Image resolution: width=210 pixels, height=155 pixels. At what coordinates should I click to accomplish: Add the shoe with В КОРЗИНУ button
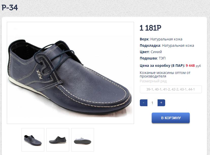click(171, 118)
